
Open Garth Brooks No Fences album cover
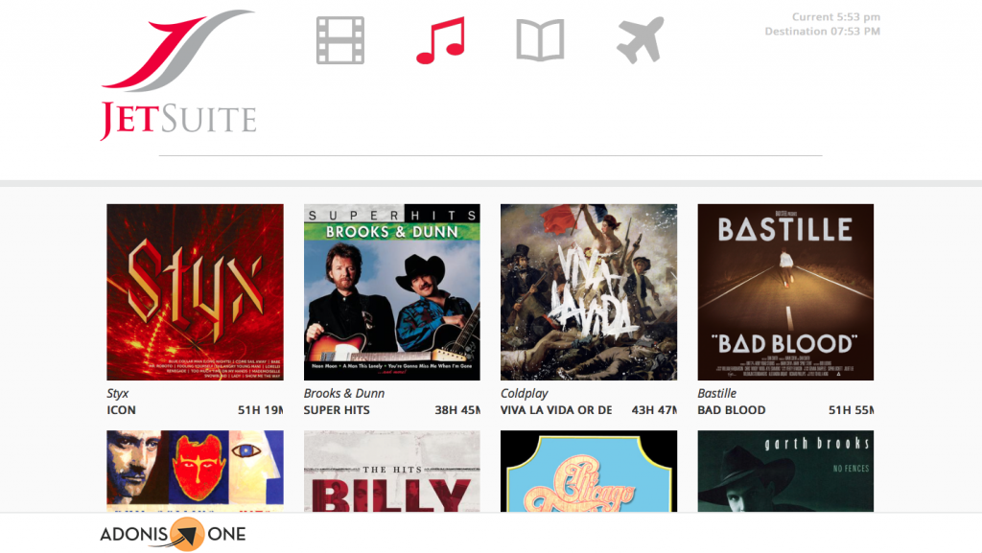[785, 471]
